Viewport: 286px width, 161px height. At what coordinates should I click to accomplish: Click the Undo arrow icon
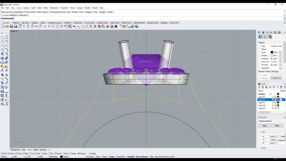(37, 26)
